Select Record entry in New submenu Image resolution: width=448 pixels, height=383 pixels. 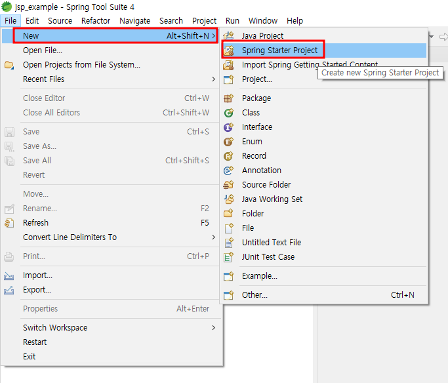[x=324, y=156]
